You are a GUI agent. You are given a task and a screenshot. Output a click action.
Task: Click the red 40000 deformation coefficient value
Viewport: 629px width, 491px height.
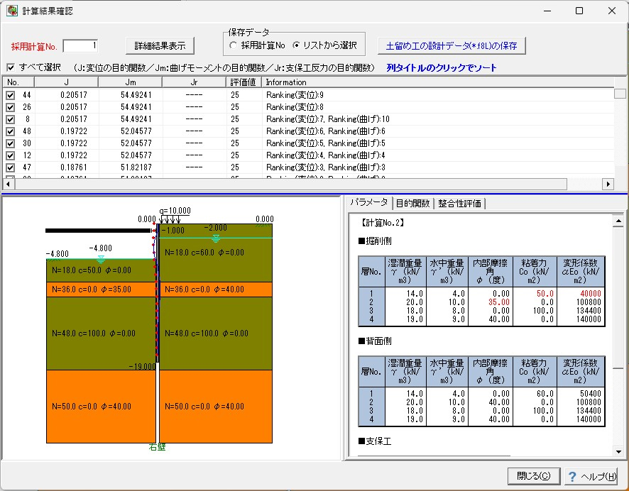(x=591, y=294)
